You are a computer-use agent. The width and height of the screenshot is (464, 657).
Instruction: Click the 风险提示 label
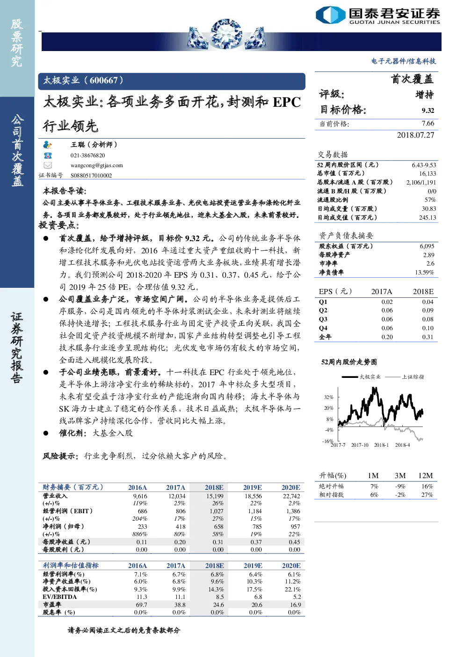click(x=61, y=456)
